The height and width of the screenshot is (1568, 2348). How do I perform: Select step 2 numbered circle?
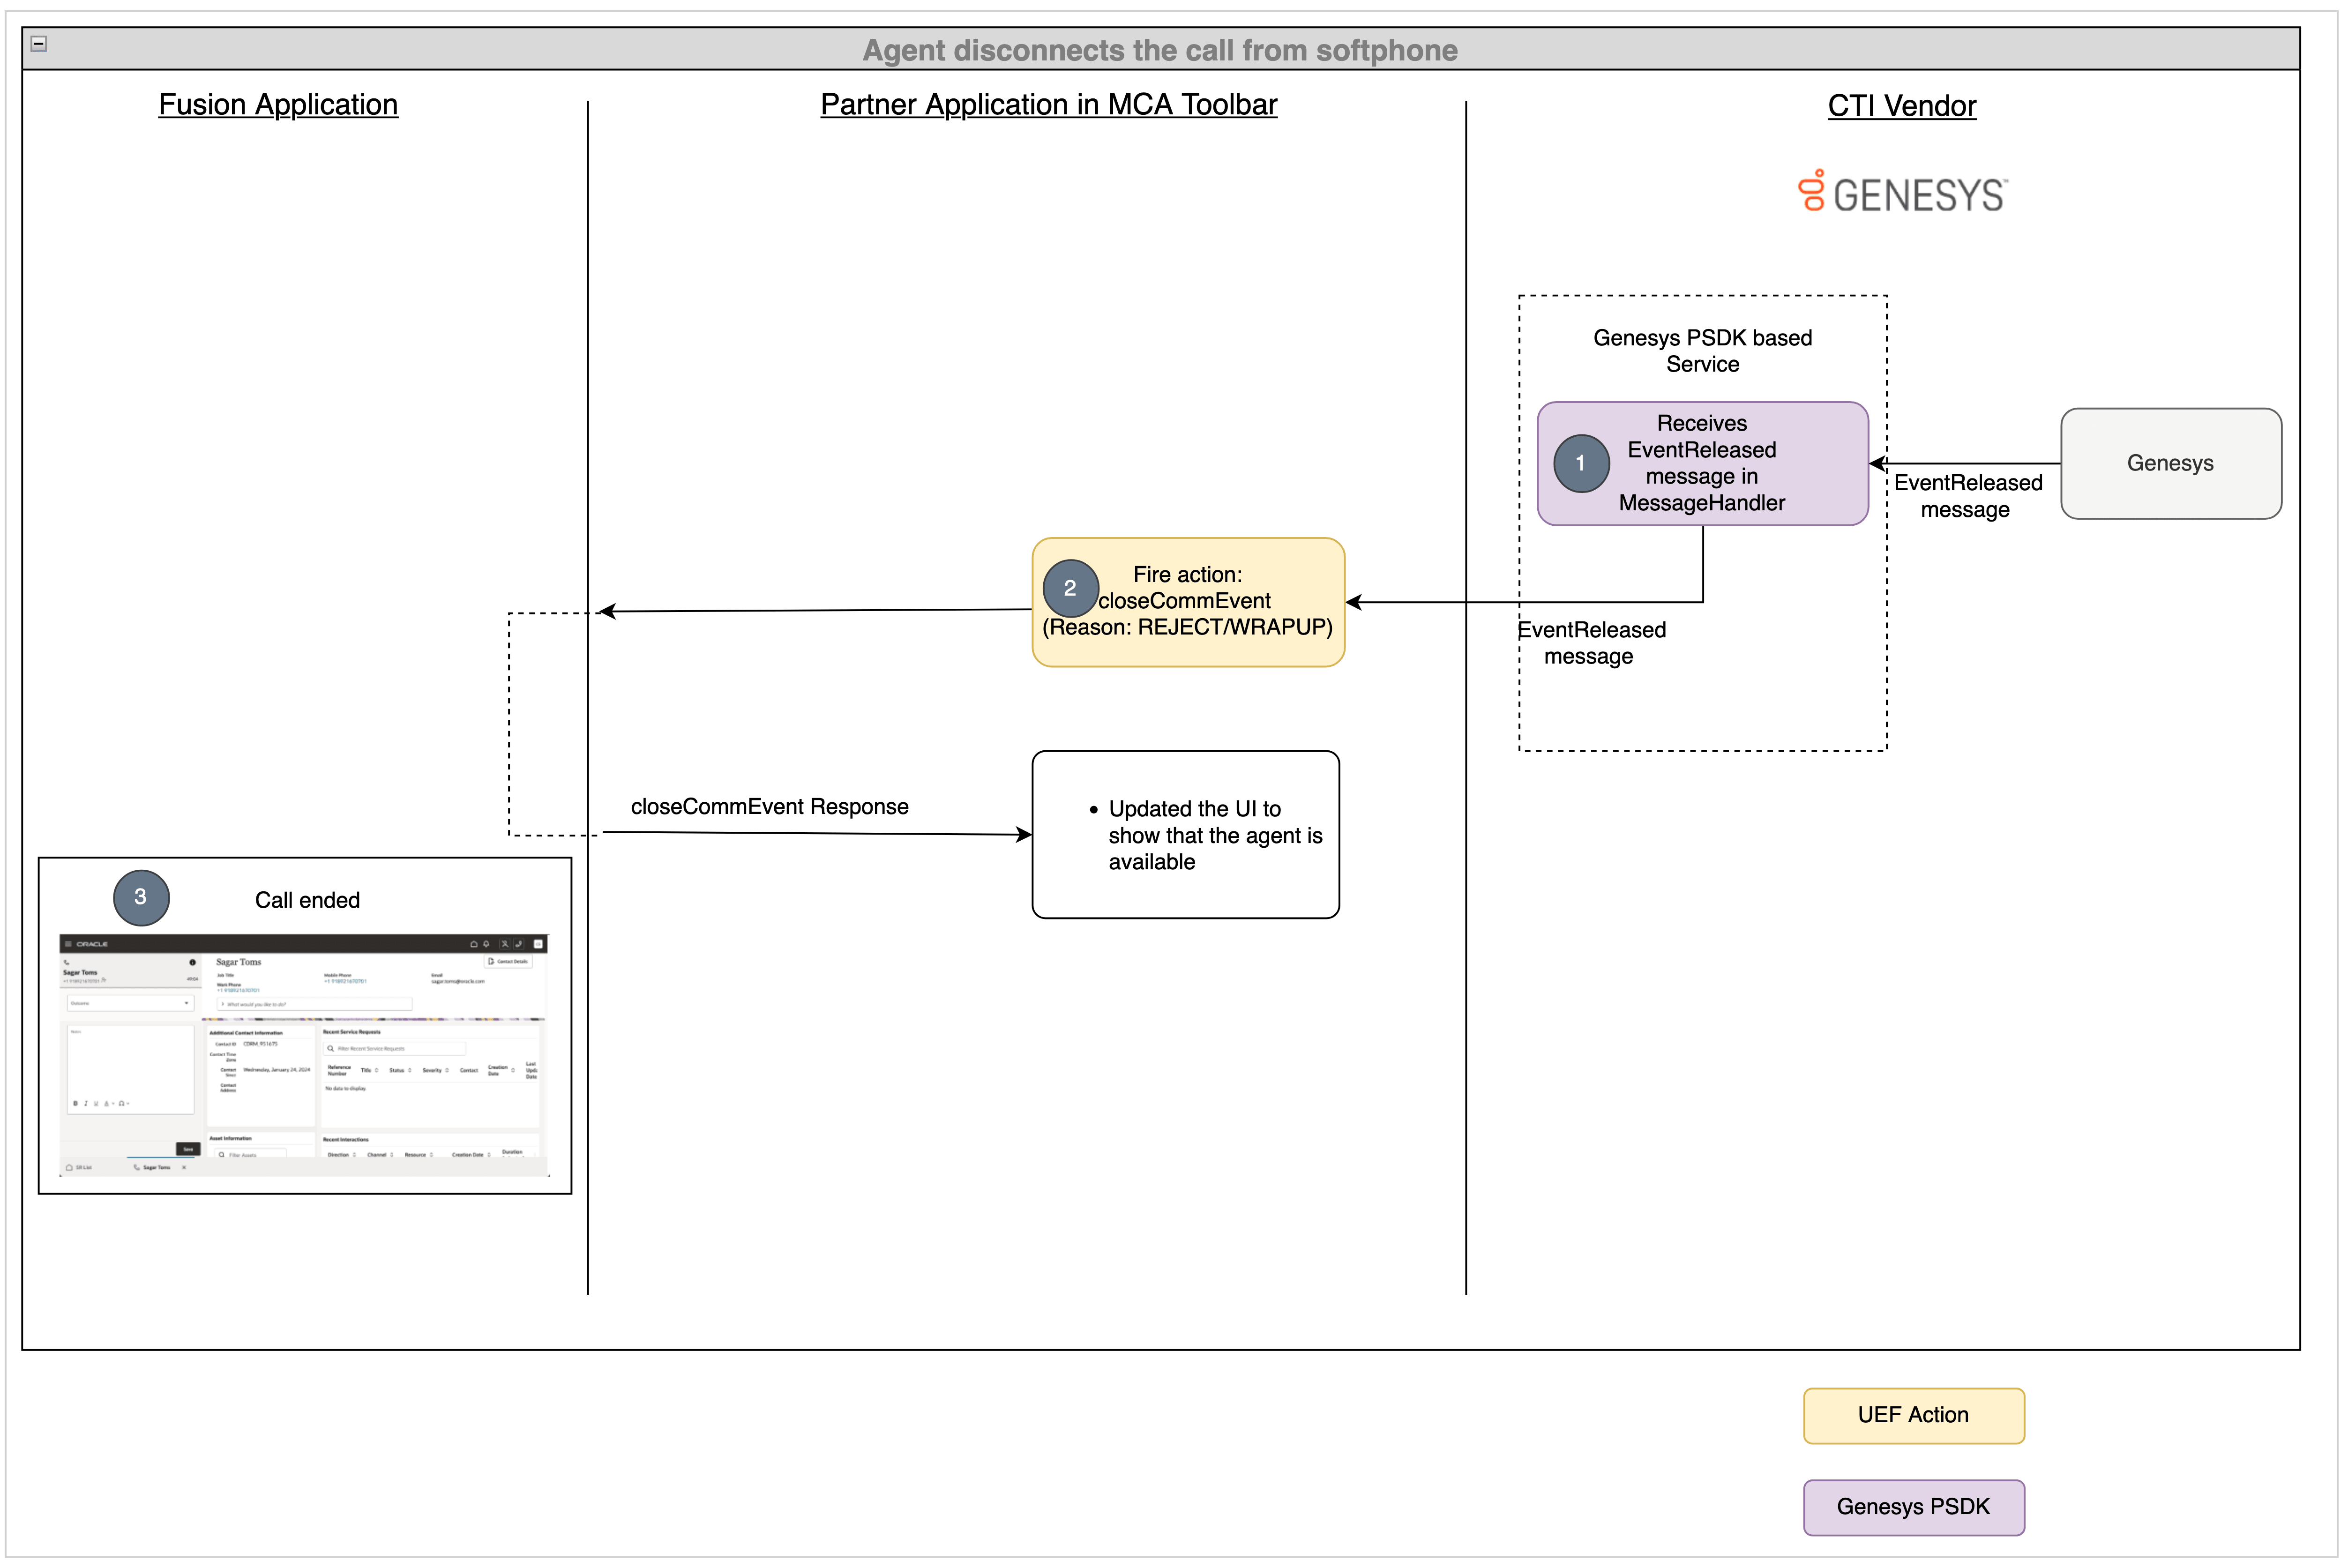[x=1070, y=588]
